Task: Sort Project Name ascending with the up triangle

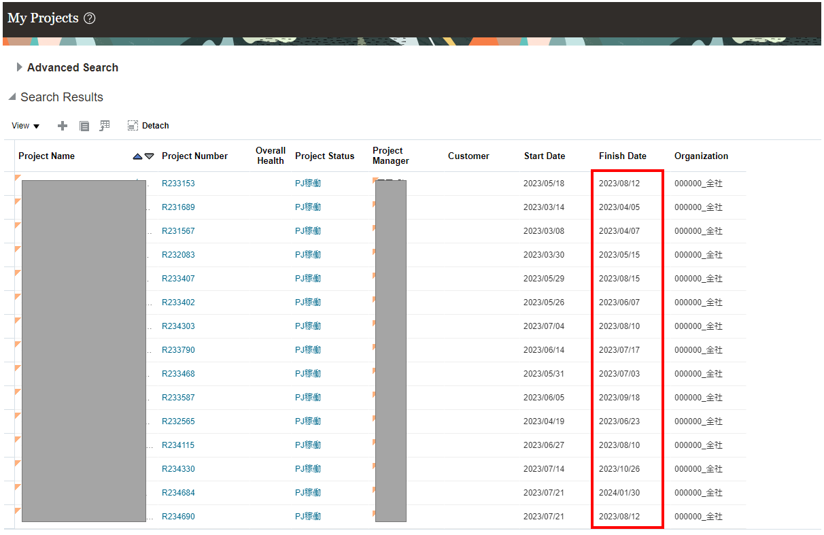Action: pos(137,156)
